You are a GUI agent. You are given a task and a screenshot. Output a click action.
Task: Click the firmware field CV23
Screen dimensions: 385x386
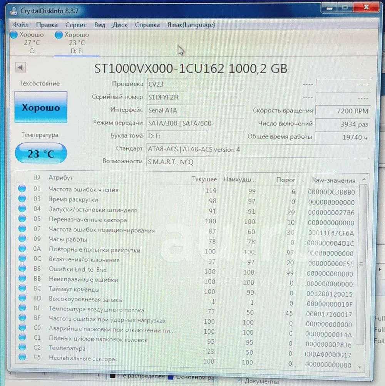coord(196,84)
